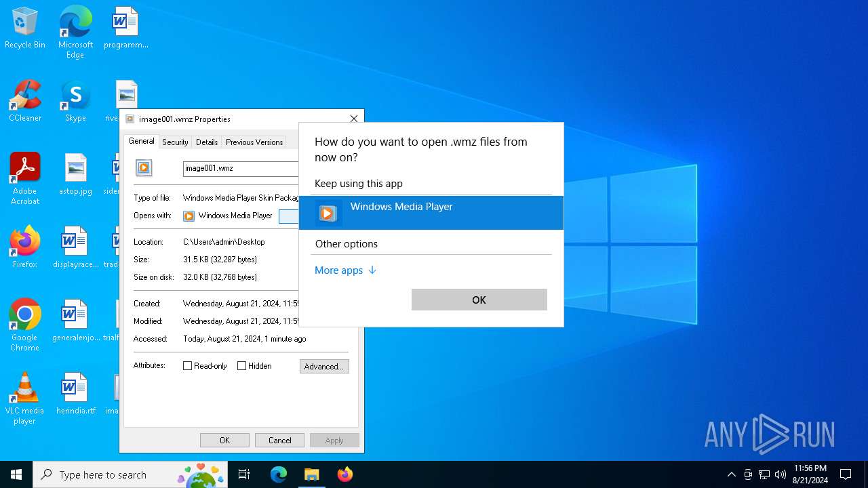Viewport: 868px width, 488px height.
Task: Open the Firefox desktop shortcut
Action: point(25,247)
